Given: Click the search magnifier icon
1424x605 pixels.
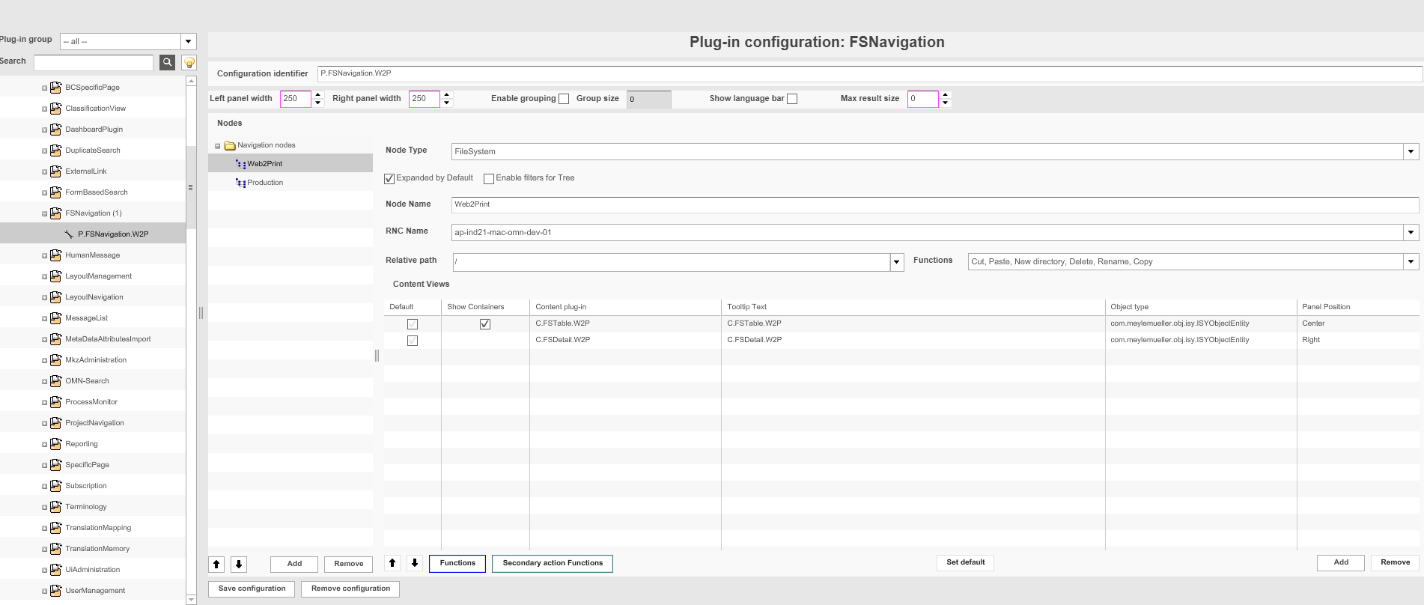Looking at the screenshot, I should click(x=167, y=62).
